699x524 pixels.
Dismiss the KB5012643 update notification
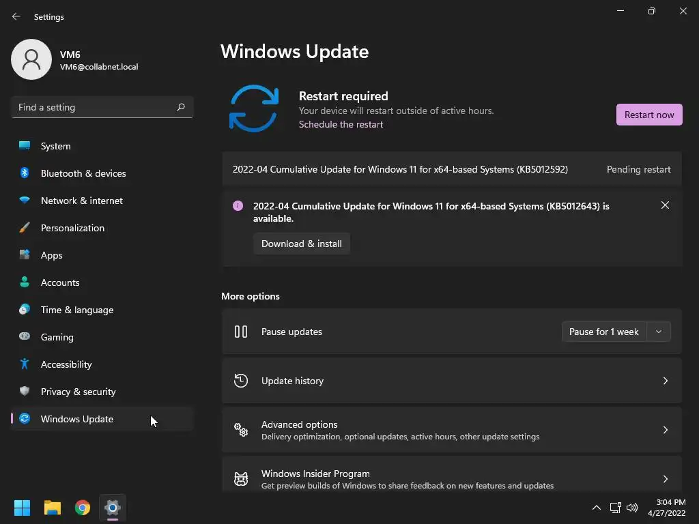click(x=665, y=205)
